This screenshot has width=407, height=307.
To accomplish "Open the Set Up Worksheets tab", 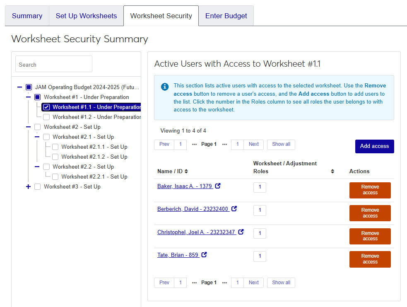I will (86, 16).
